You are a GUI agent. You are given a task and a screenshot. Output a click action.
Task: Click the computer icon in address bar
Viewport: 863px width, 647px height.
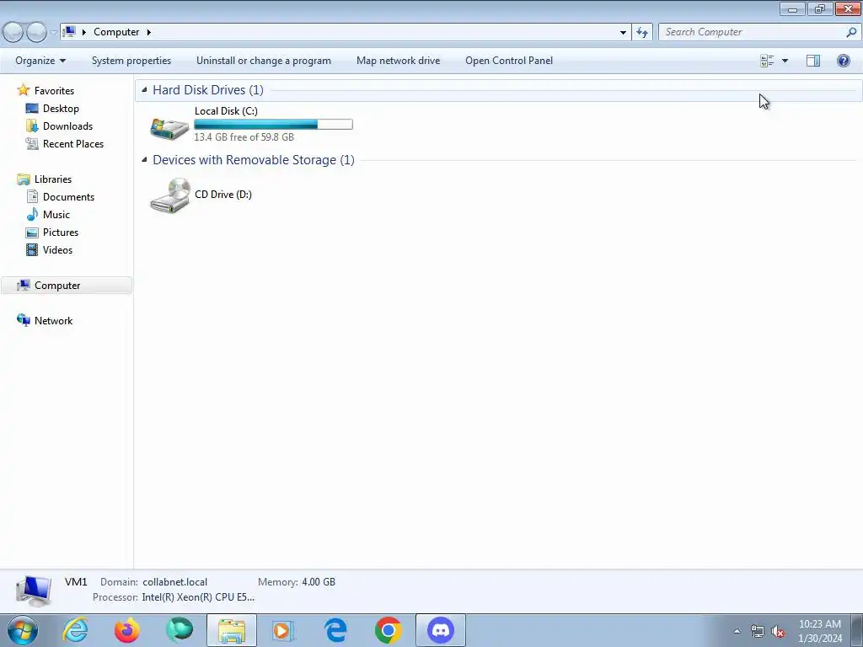tap(69, 31)
